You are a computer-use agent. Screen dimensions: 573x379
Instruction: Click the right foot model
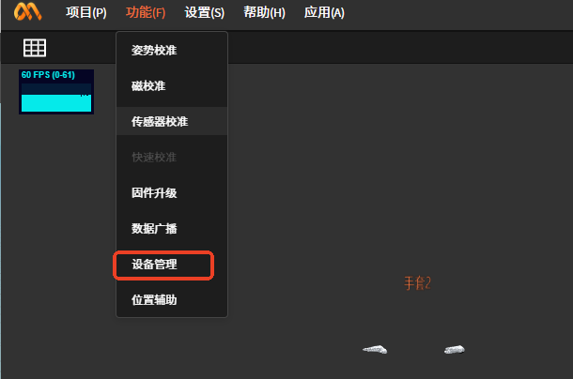click(455, 349)
